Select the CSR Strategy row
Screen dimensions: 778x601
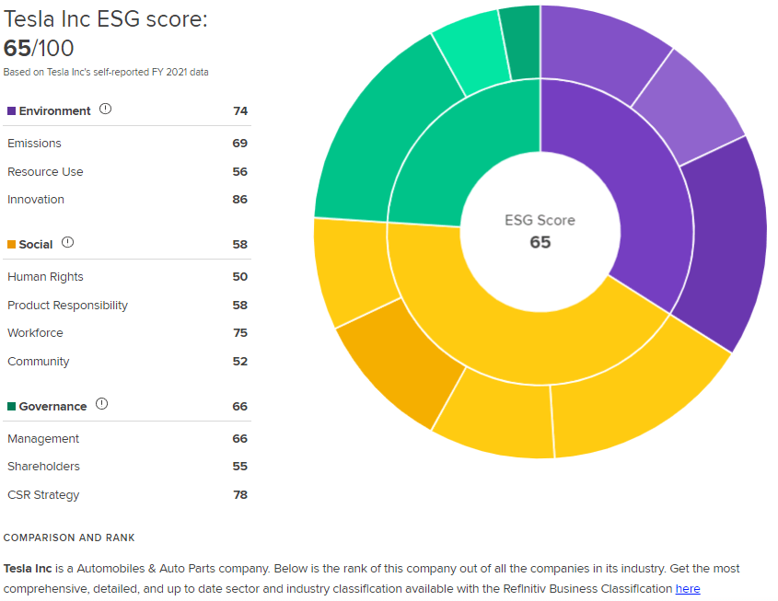pos(127,495)
